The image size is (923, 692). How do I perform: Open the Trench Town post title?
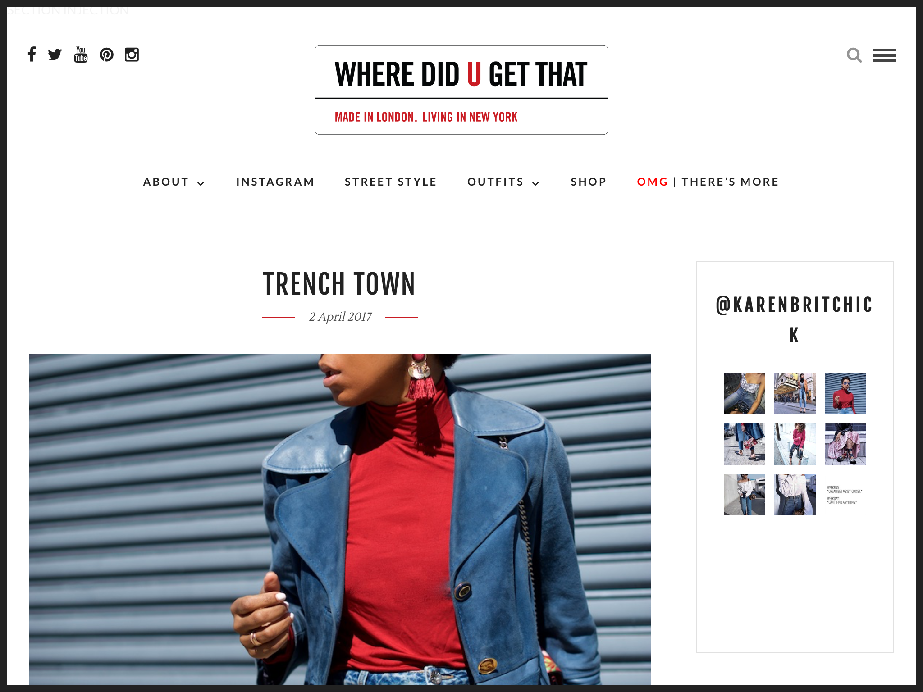click(339, 284)
